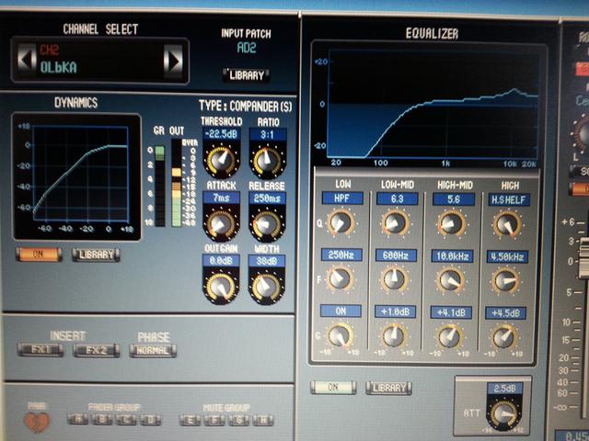Click the ATT attenuator knob

[502, 413]
